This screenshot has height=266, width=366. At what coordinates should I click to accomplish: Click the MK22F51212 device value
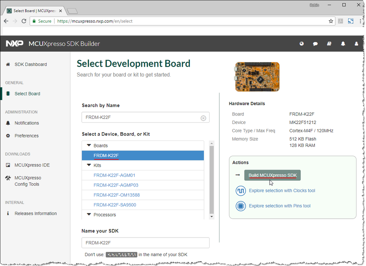pyautogui.click(x=303, y=122)
